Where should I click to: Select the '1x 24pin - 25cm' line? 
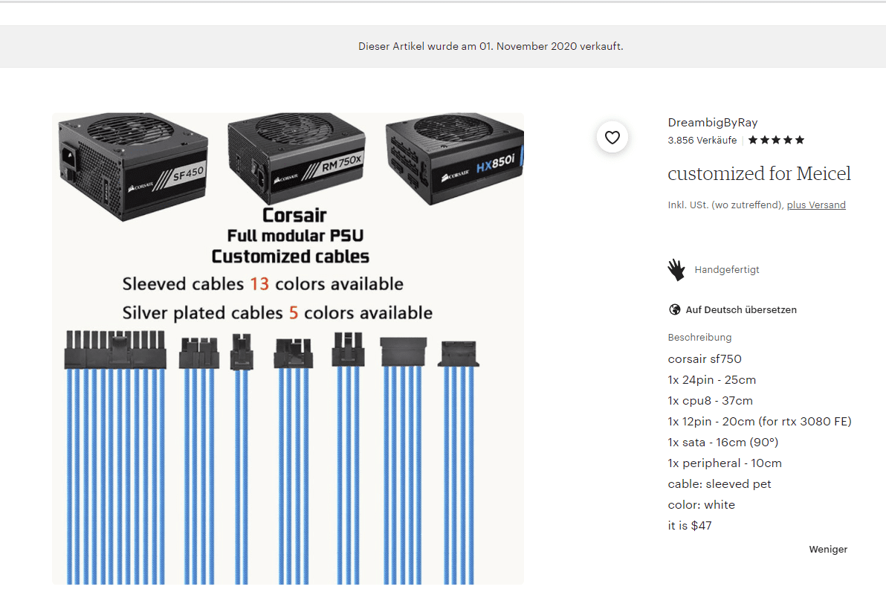(x=712, y=380)
